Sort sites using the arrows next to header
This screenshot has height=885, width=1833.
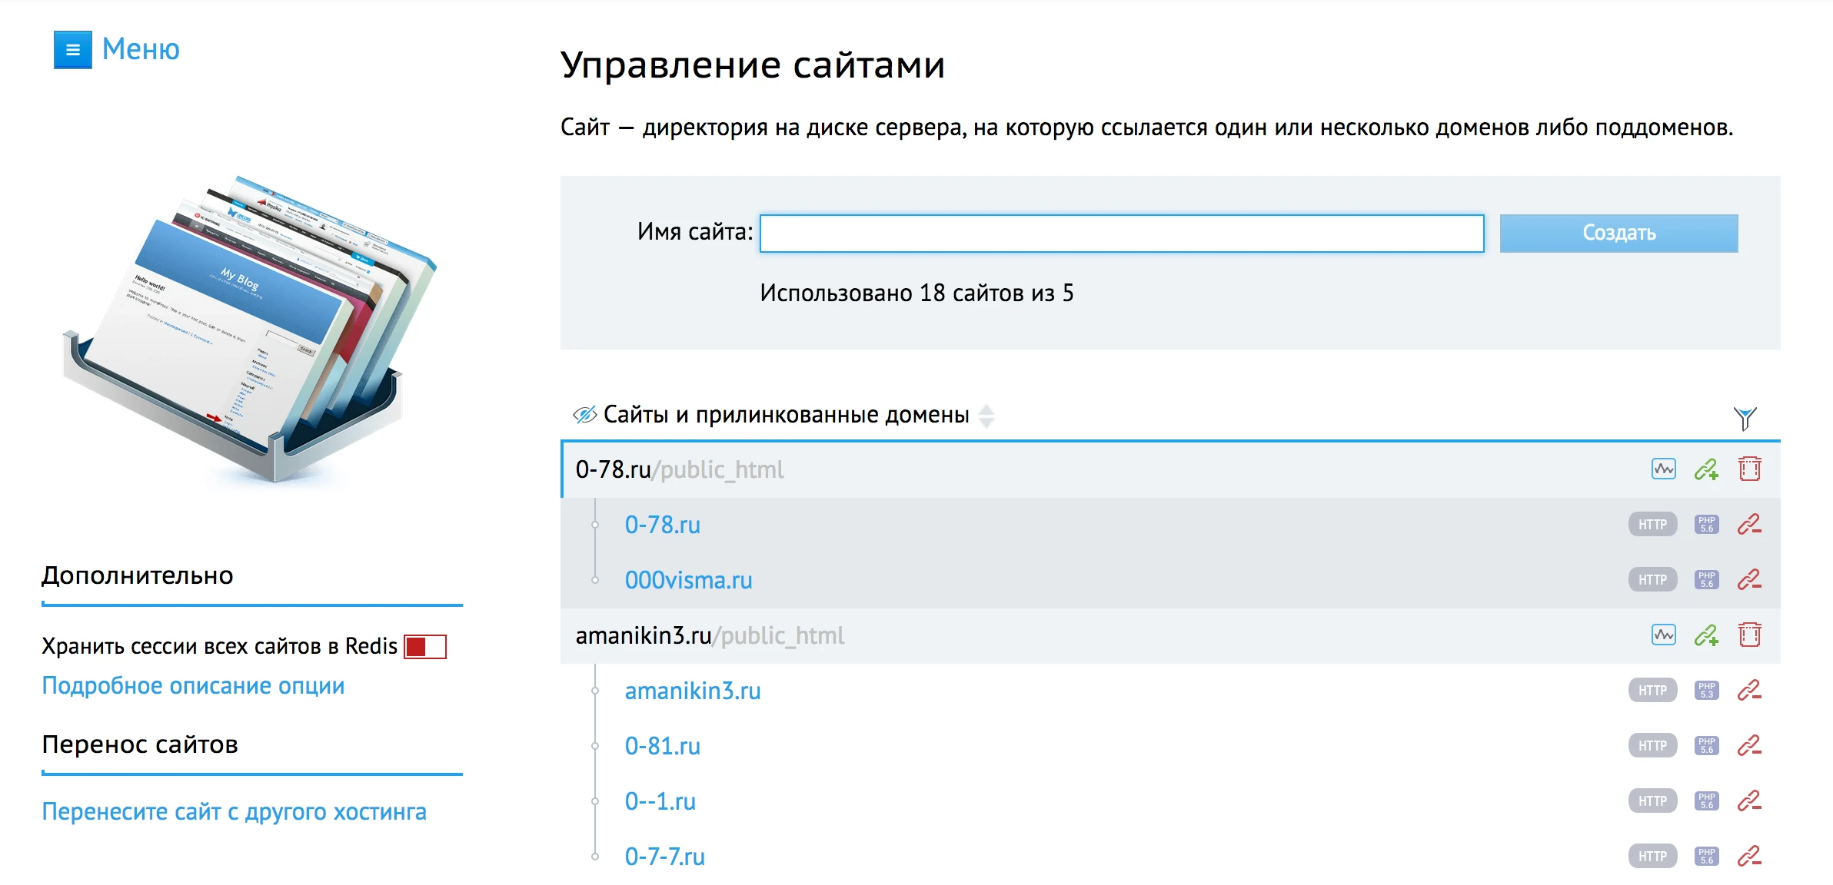pos(987,417)
